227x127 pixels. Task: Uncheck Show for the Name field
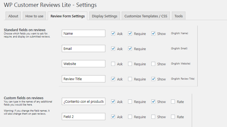coord(153,34)
